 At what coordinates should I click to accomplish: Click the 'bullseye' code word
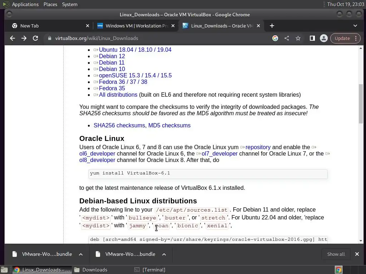[142, 218]
